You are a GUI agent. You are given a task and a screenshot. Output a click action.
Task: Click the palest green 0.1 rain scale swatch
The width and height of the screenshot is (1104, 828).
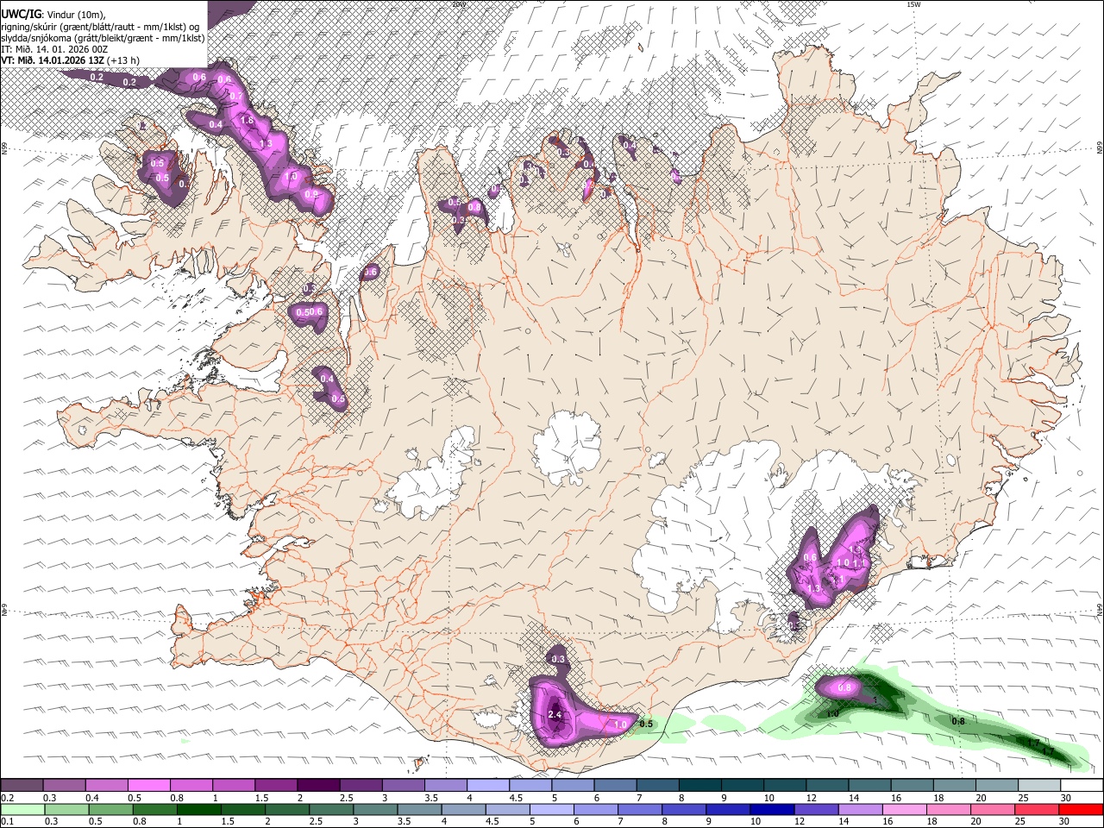pyautogui.click(x=22, y=809)
